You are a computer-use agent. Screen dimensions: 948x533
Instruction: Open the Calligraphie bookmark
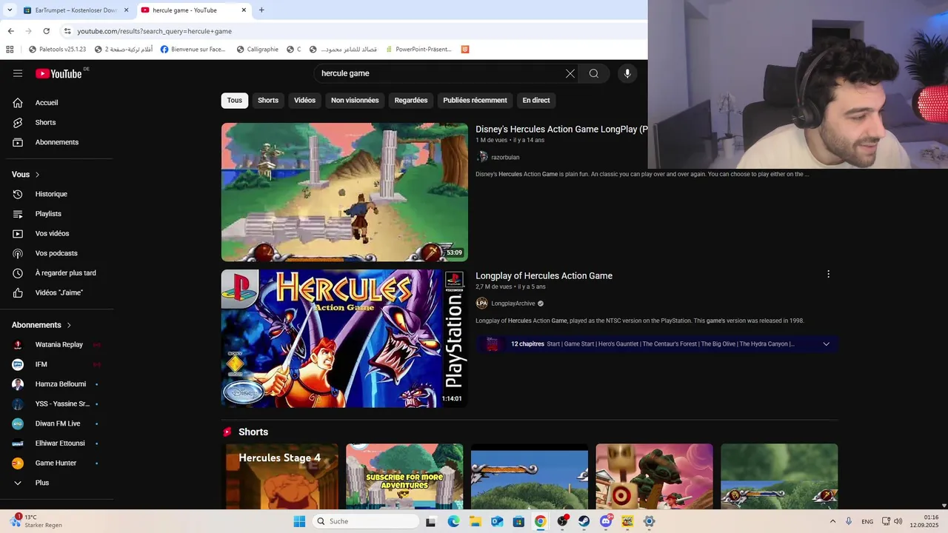(257, 50)
